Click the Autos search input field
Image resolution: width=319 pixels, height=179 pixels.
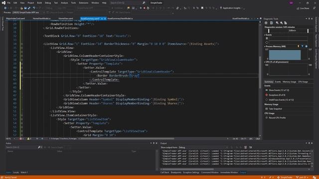click(x=21, y=147)
